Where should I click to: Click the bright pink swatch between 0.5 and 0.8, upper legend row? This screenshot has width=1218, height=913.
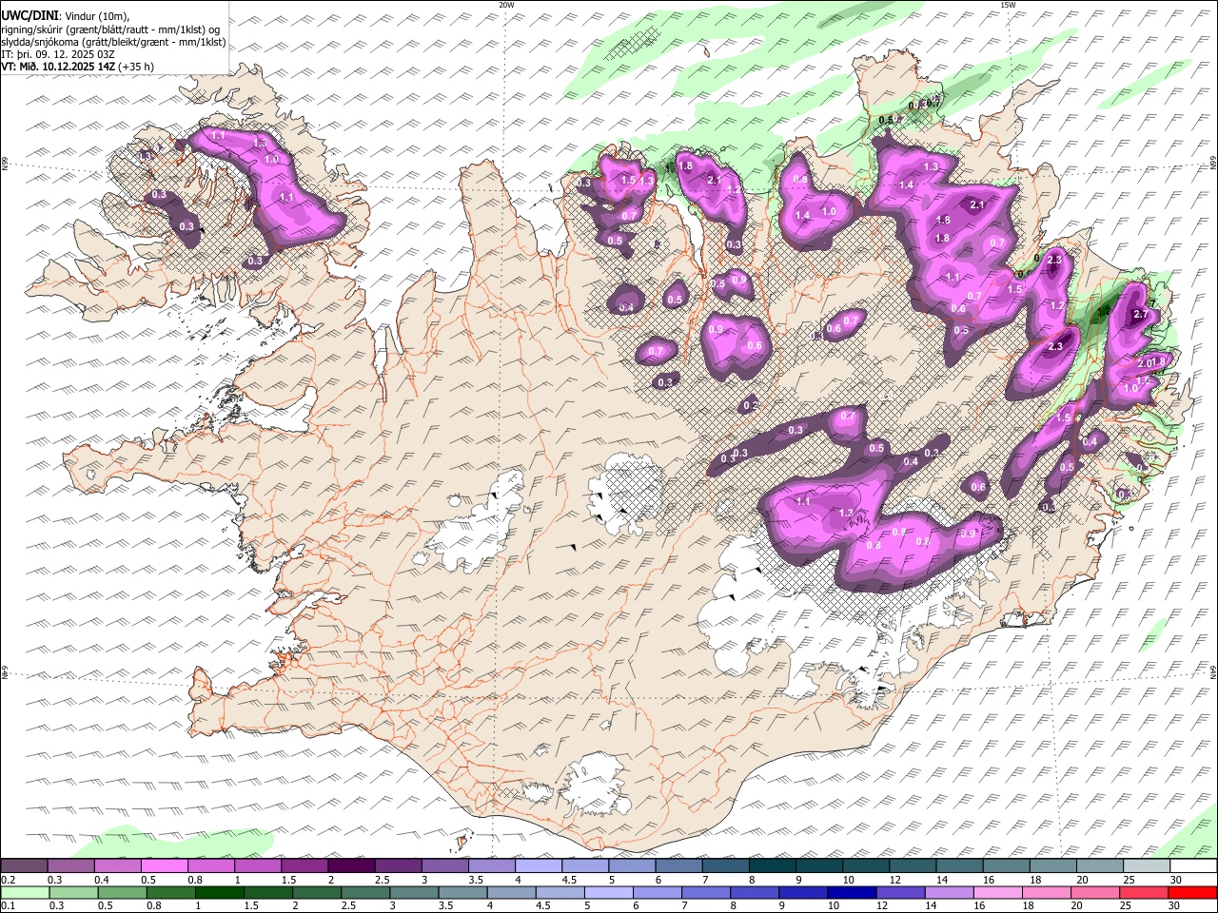point(164,865)
